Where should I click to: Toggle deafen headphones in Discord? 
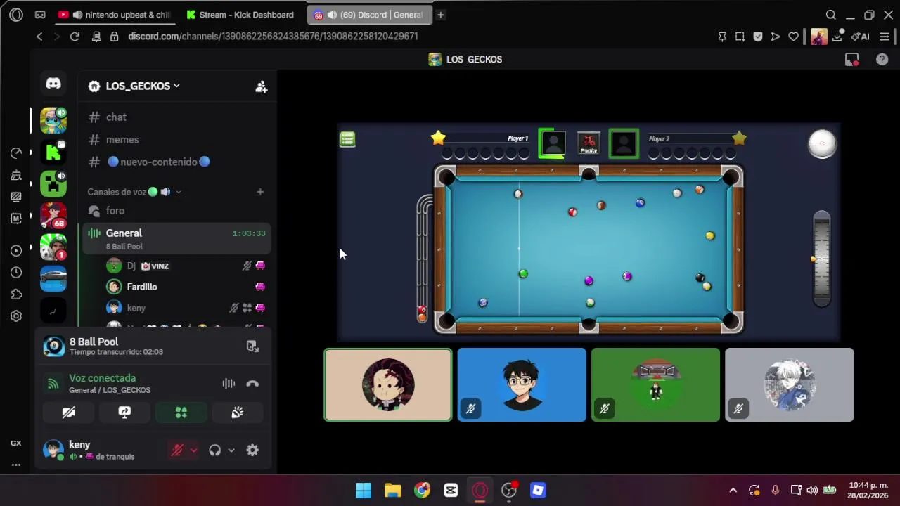point(215,450)
